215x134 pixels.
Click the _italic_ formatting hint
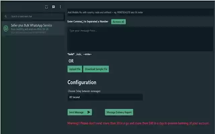tap(79, 54)
